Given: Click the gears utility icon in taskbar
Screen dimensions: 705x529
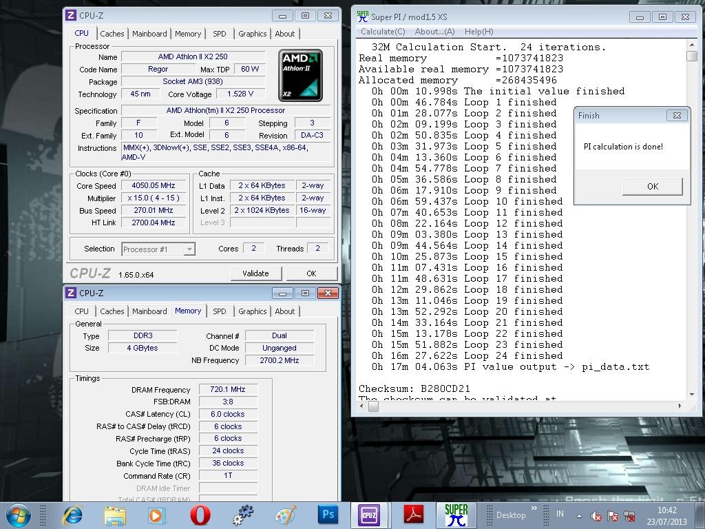Looking at the screenshot, I should pos(243,515).
